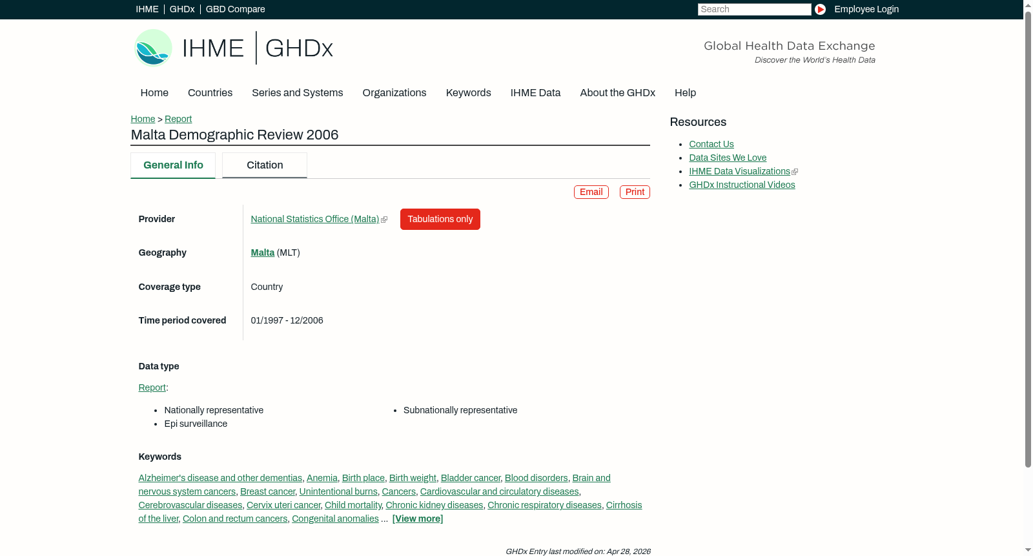Open the Keywords menu
Viewport: 1033px width, 556px height.
click(469, 93)
